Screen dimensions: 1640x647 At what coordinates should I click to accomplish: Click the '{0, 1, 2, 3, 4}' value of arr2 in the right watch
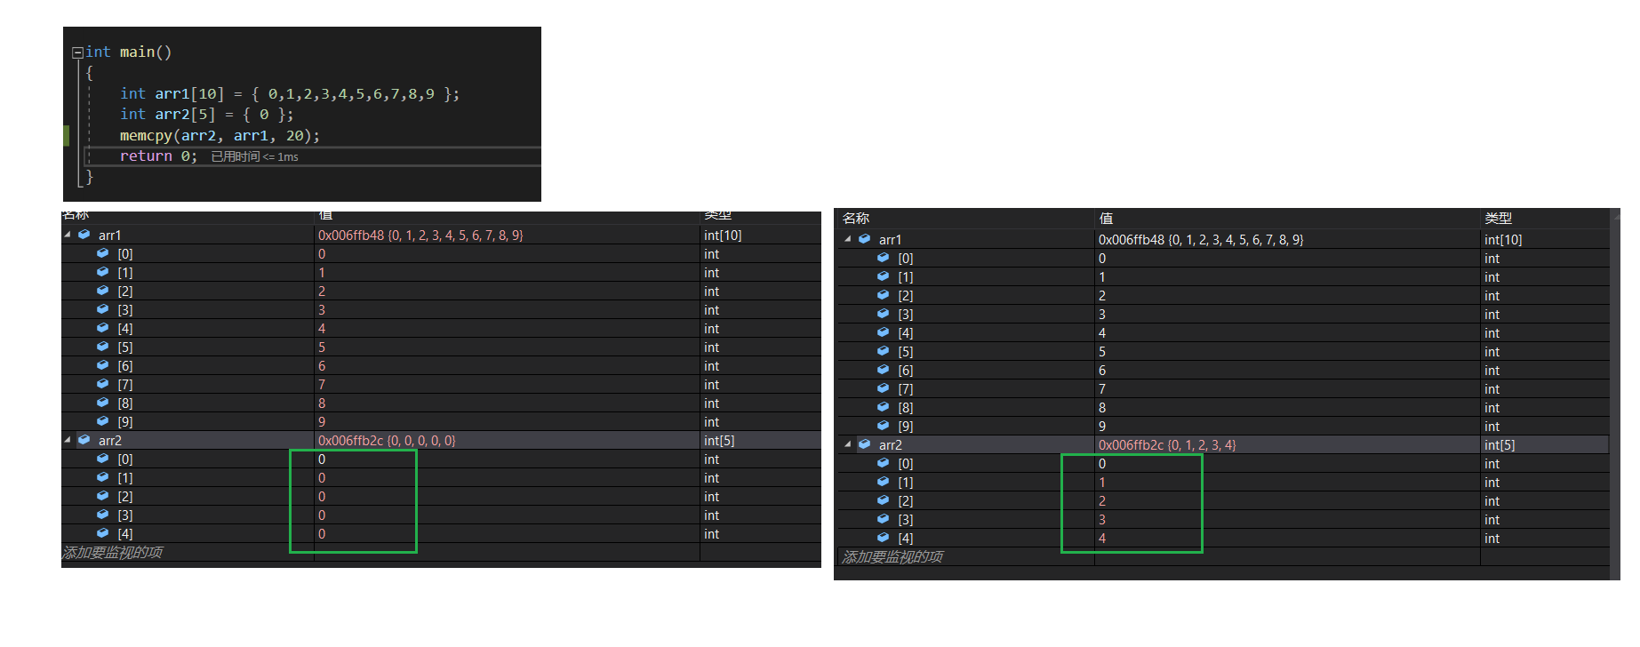(x=1202, y=444)
